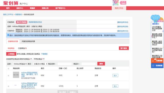Open 商户帮助中心 in the nav bar
This screenshot has height=93, width=164.
[60, 8]
